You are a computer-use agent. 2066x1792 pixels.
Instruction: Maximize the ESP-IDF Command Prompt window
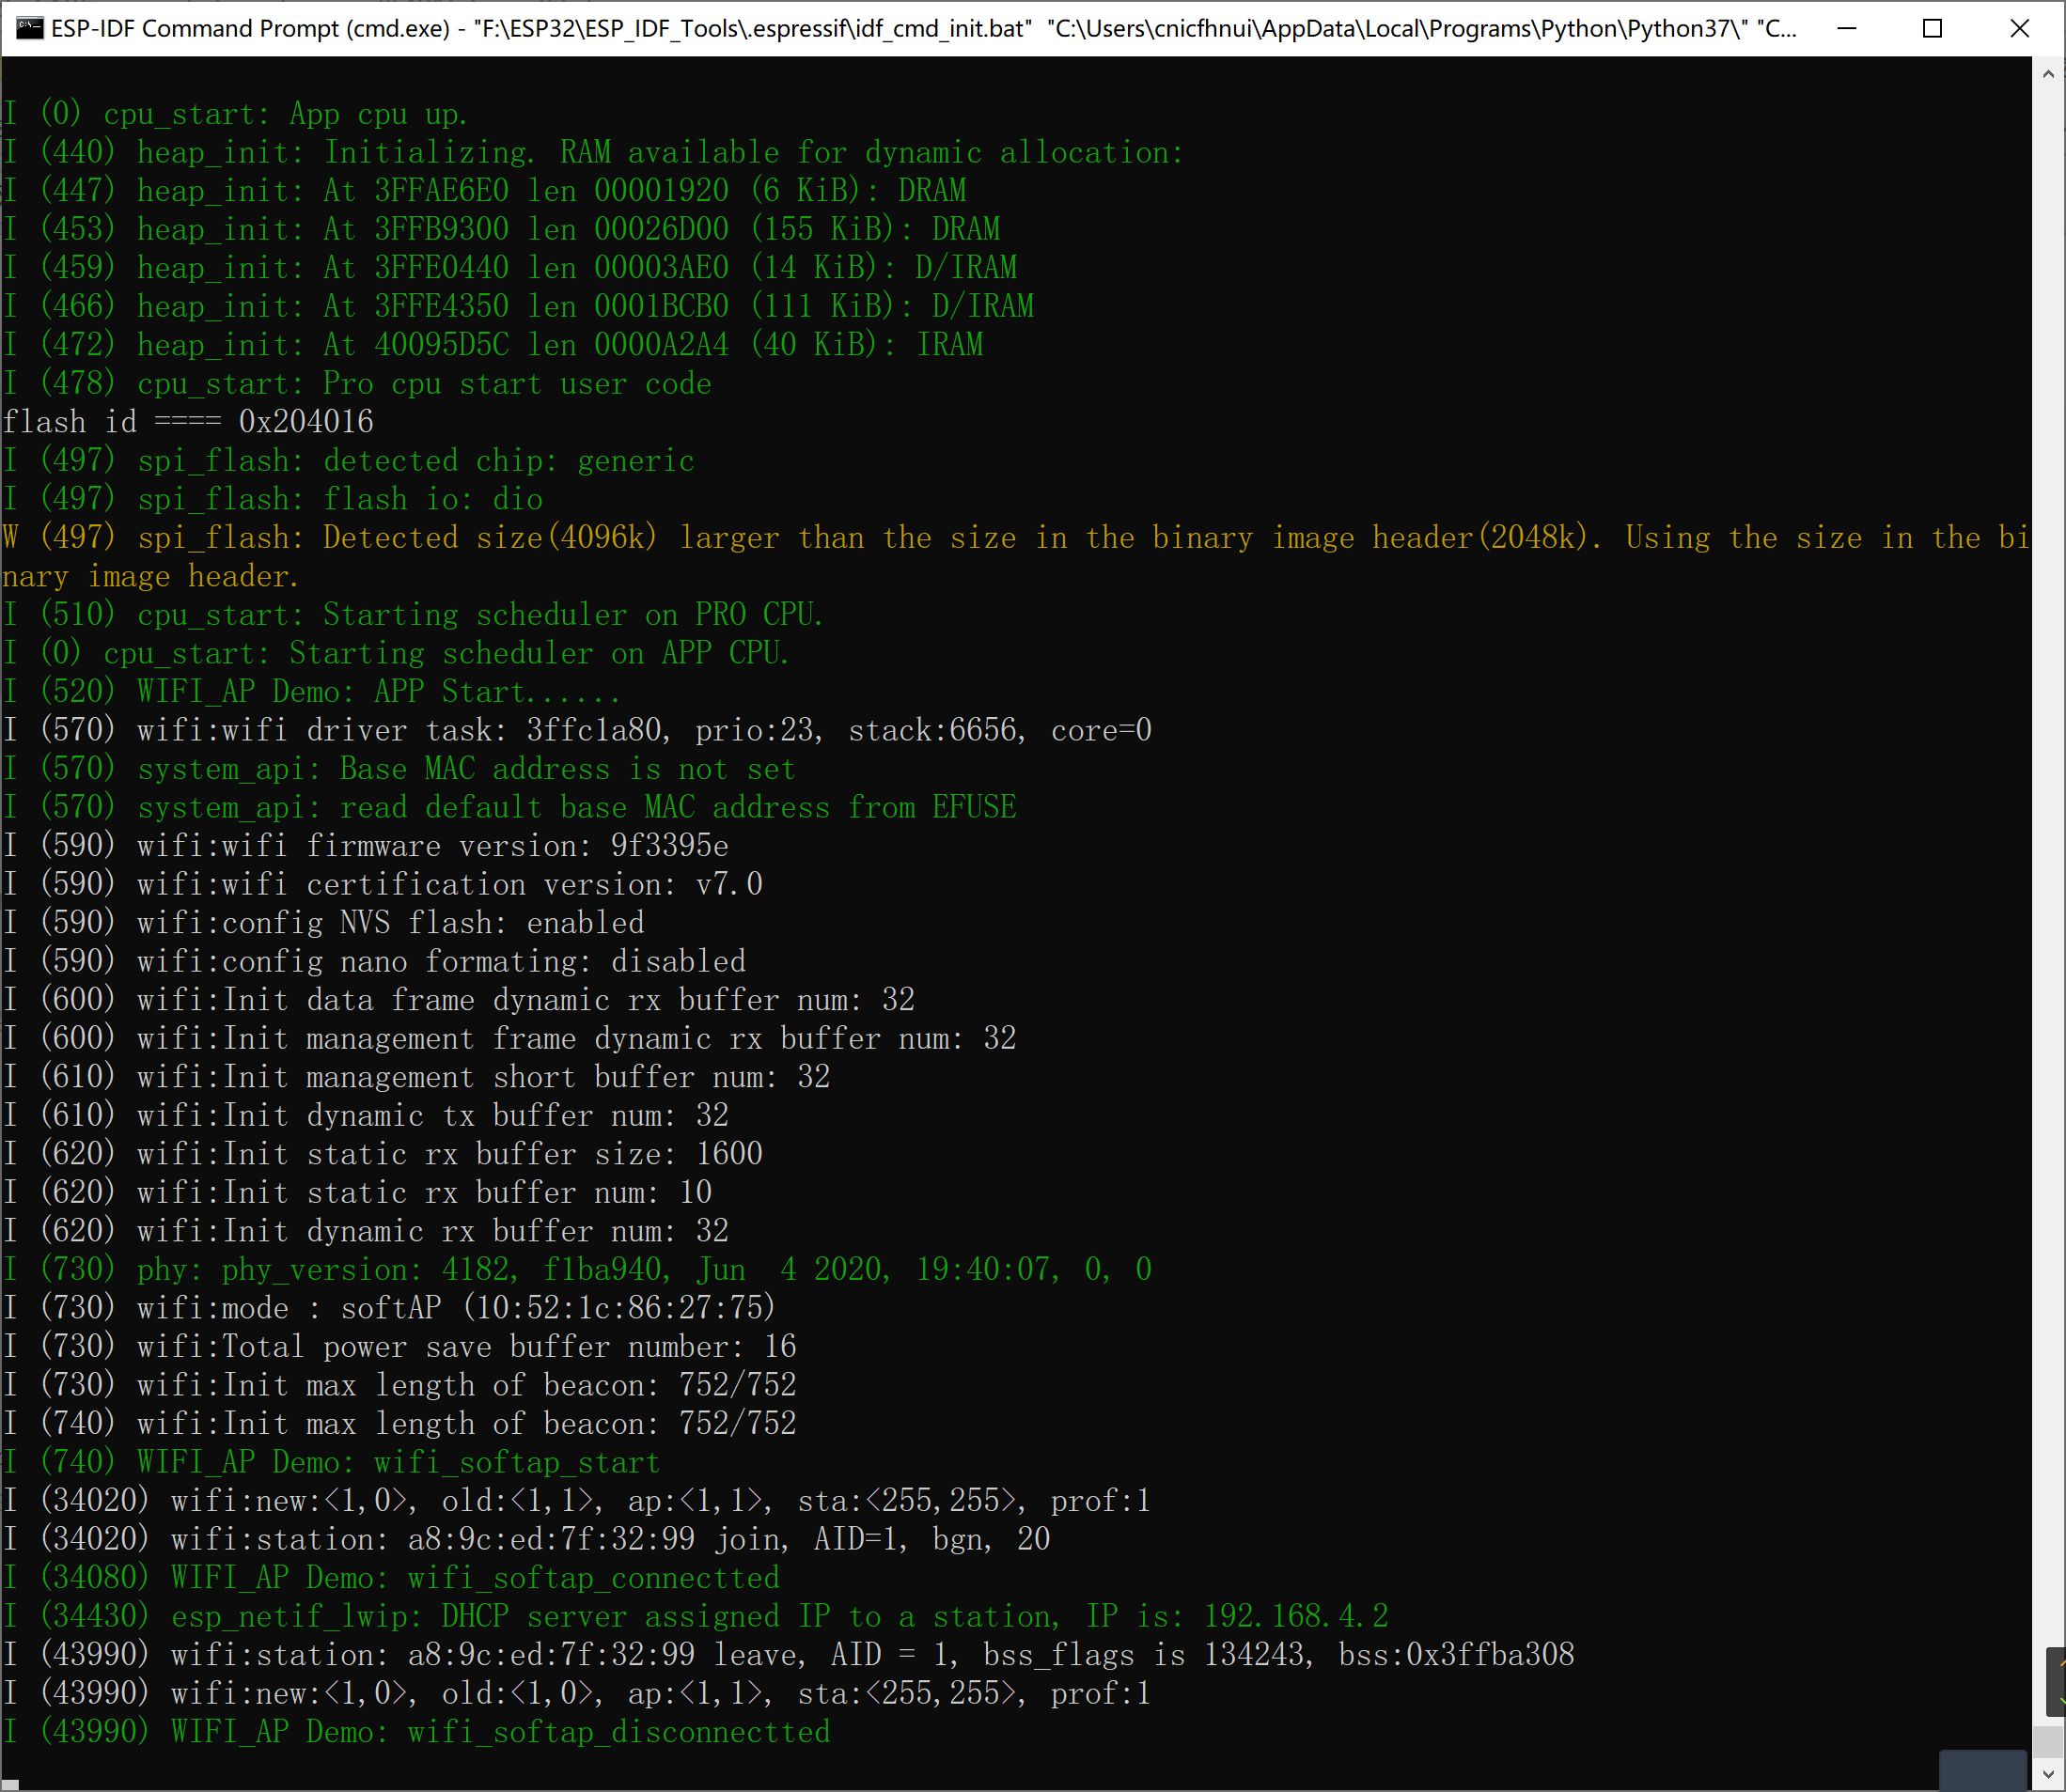pos(1932,28)
